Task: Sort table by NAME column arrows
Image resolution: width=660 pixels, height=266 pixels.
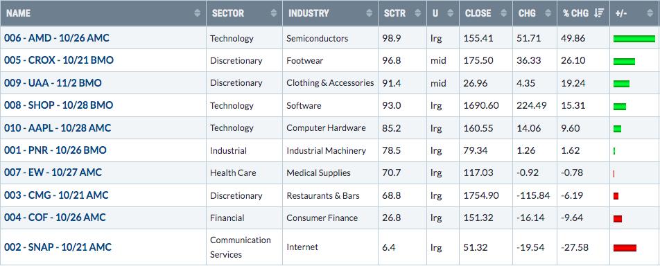Action: coord(198,13)
